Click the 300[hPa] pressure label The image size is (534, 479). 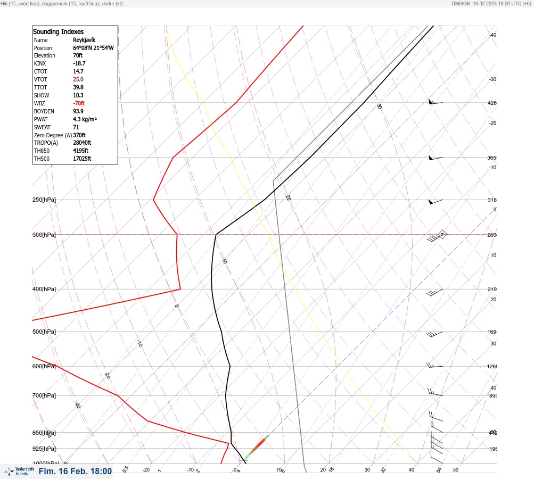click(x=44, y=235)
